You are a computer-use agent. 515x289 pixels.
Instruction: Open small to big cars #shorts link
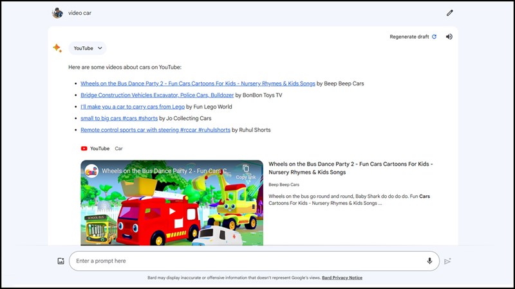tap(119, 118)
